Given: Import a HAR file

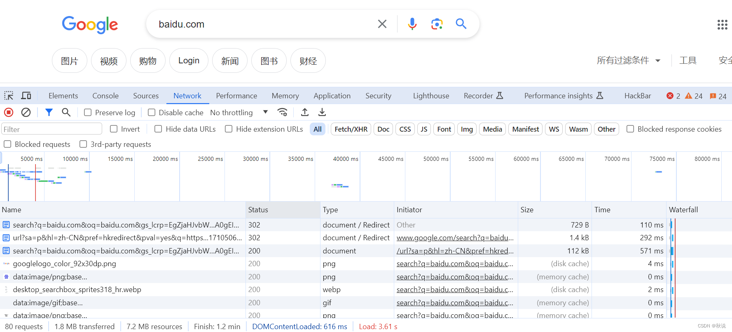Looking at the screenshot, I should (305, 112).
